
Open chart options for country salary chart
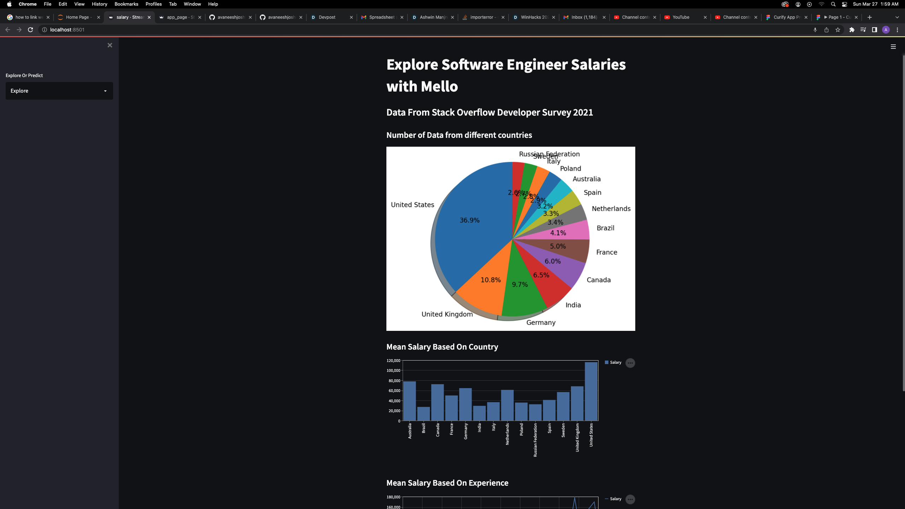point(630,363)
